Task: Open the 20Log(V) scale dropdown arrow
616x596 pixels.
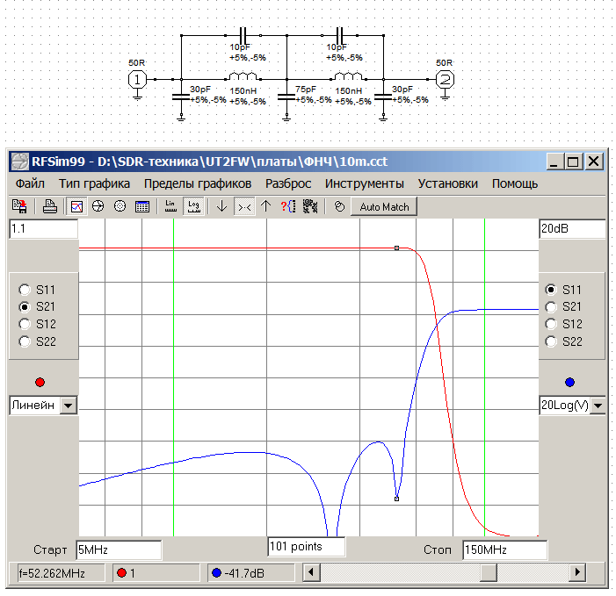Action: point(598,406)
